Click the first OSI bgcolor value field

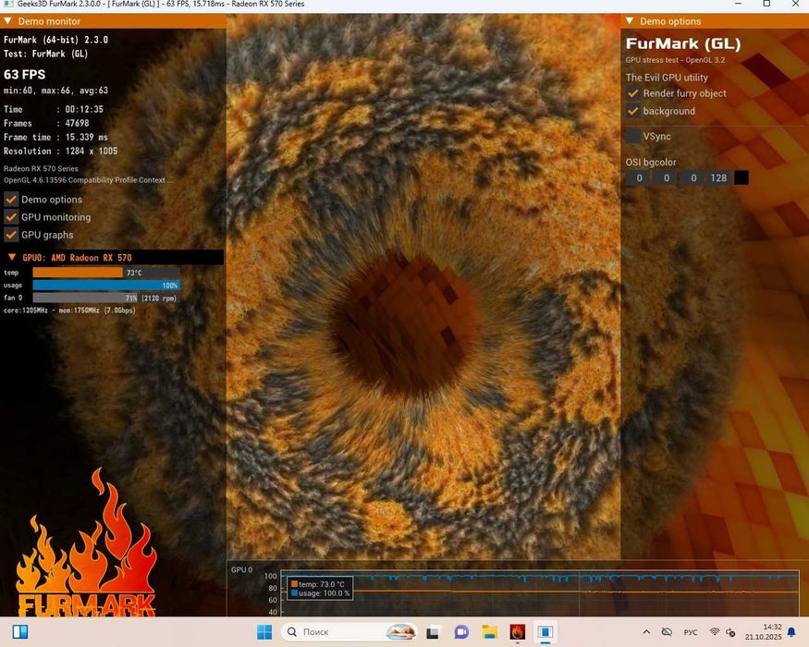(x=639, y=178)
